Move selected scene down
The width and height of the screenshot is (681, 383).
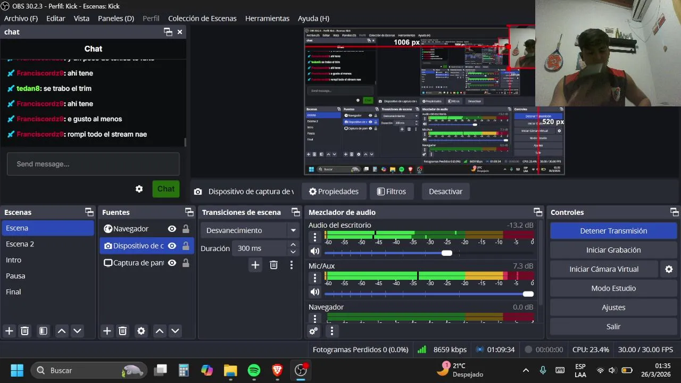coord(77,331)
